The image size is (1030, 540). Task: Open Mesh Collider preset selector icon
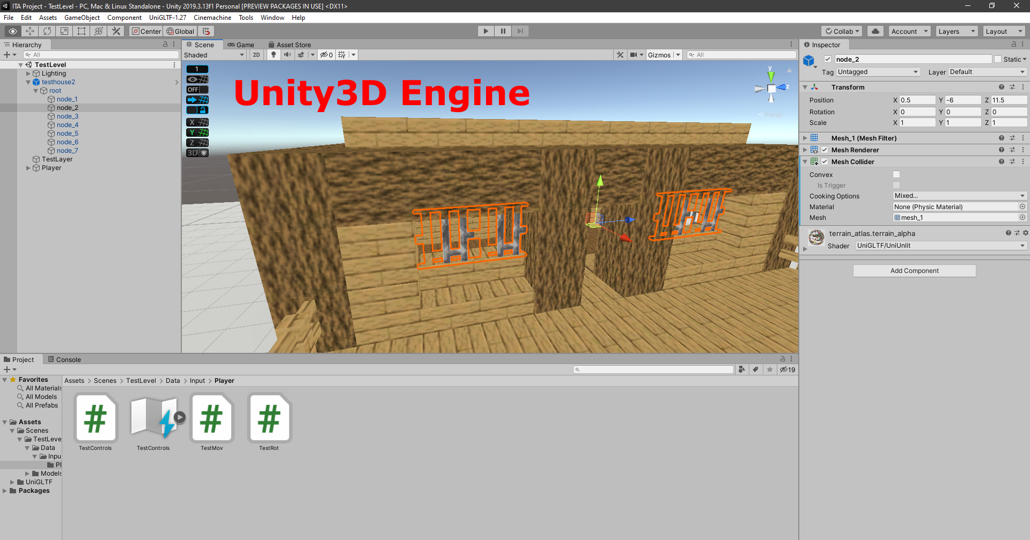coord(1012,161)
